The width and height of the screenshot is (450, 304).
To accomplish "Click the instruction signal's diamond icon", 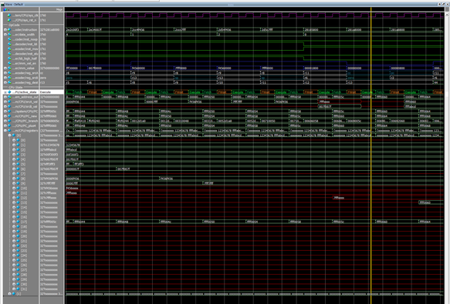I will pos(9,29).
